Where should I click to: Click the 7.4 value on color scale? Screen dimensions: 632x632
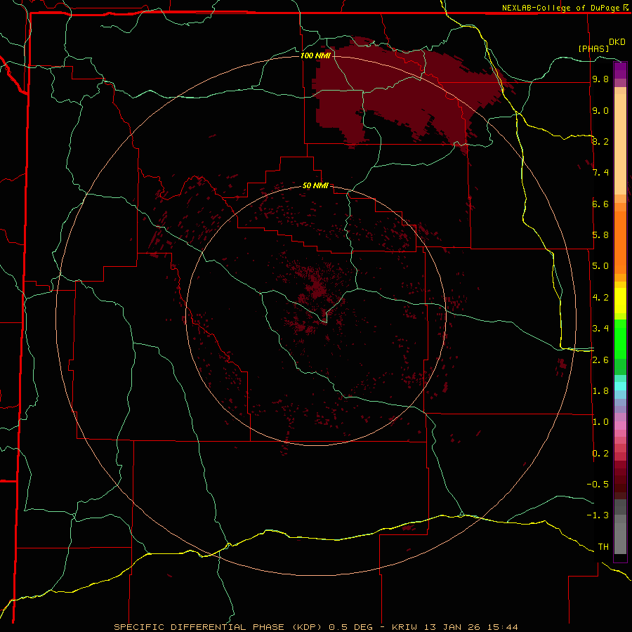[600, 173]
